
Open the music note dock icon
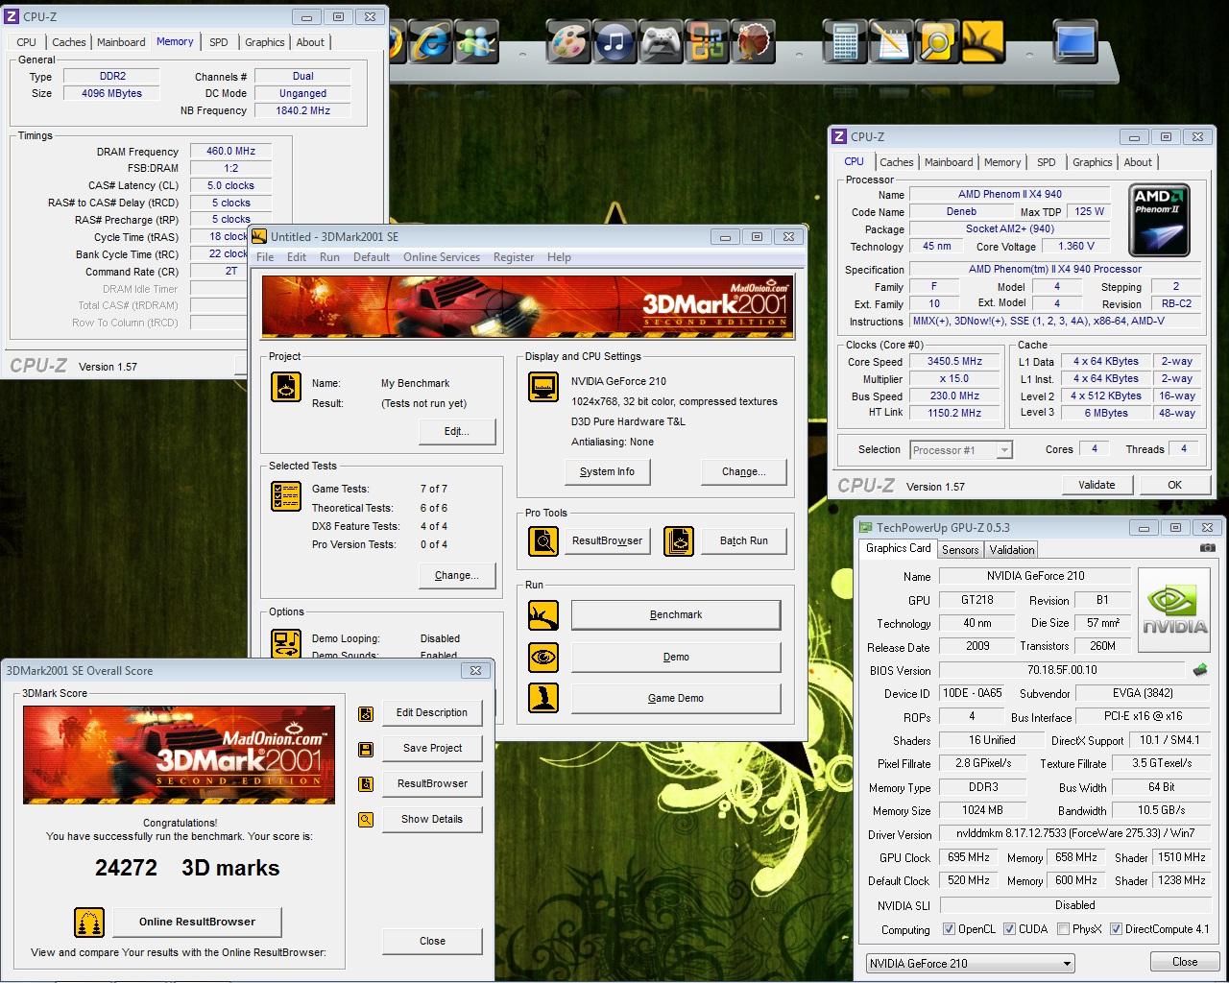[614, 41]
